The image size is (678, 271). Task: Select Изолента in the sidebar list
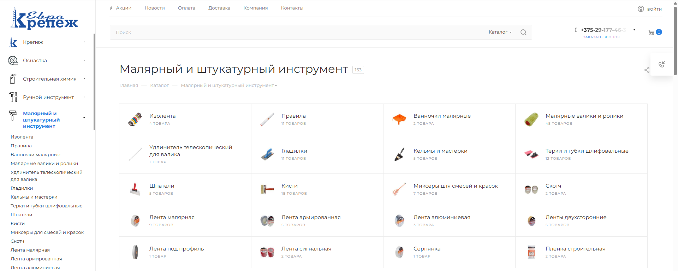click(x=22, y=137)
